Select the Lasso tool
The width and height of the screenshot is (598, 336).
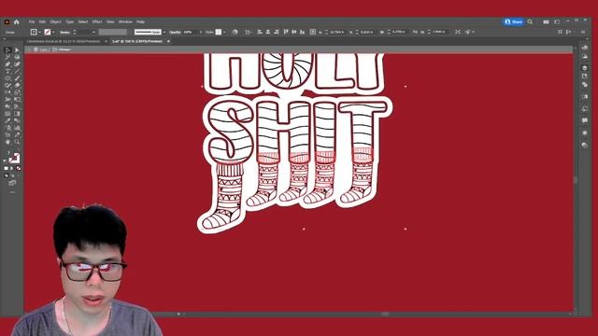pos(17,57)
